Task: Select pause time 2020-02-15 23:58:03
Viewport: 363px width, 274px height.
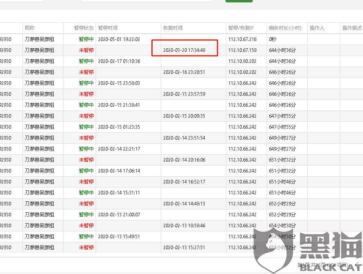Action: point(119,83)
